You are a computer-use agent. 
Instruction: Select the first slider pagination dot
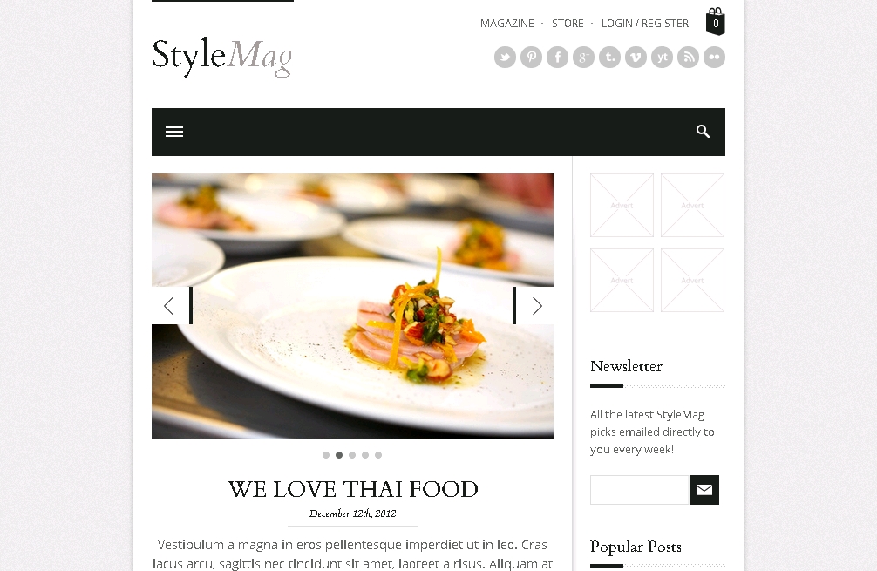pyautogui.click(x=326, y=455)
